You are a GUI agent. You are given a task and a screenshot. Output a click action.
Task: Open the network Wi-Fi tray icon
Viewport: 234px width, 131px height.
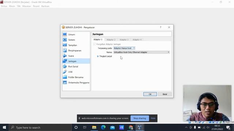pyautogui.click(x=204, y=127)
